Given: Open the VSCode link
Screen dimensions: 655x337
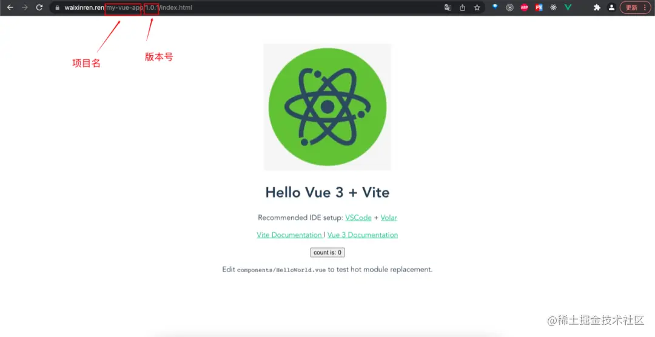Looking at the screenshot, I should point(358,218).
